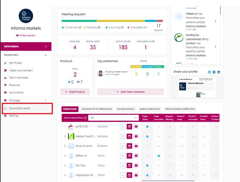This screenshot has width=240, height=182.
Task: Click the Twitter share icon
Action: (209, 72)
